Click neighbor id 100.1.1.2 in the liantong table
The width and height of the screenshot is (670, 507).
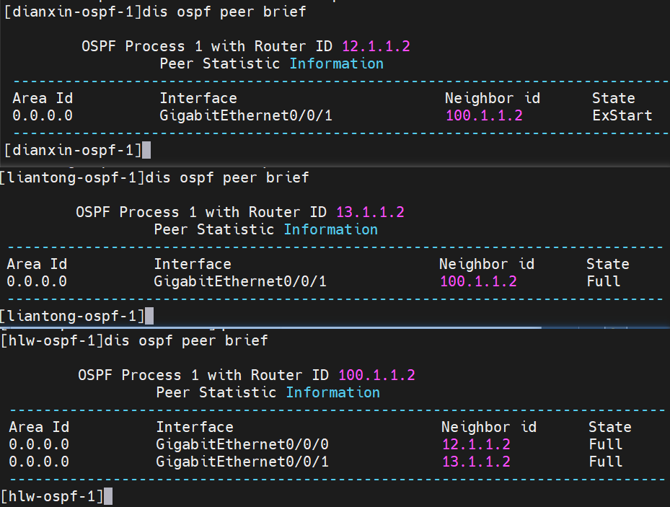click(478, 281)
